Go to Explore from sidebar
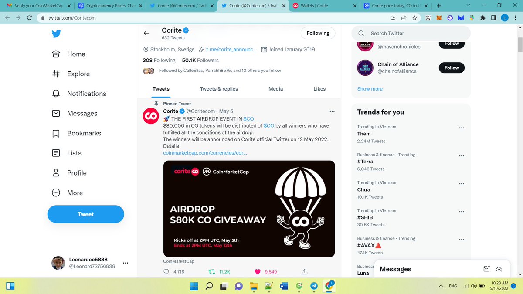 point(71,74)
